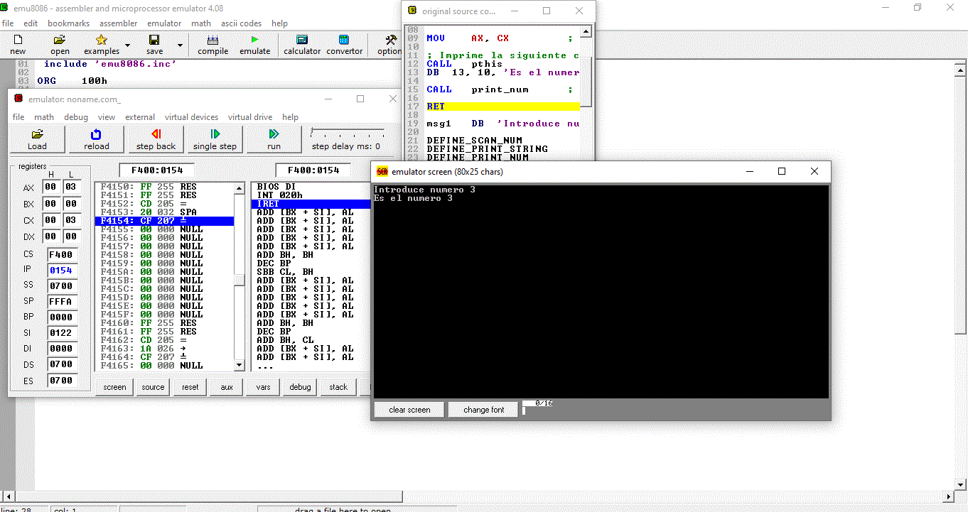Click the vars button in emulator
The height and width of the screenshot is (512, 968).
pyautogui.click(x=263, y=387)
